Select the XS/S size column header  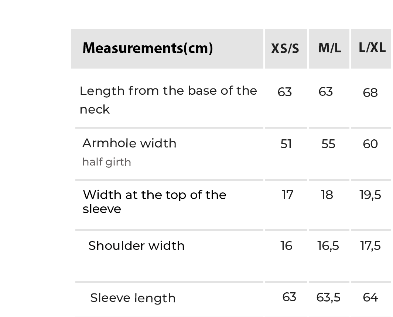click(x=285, y=49)
